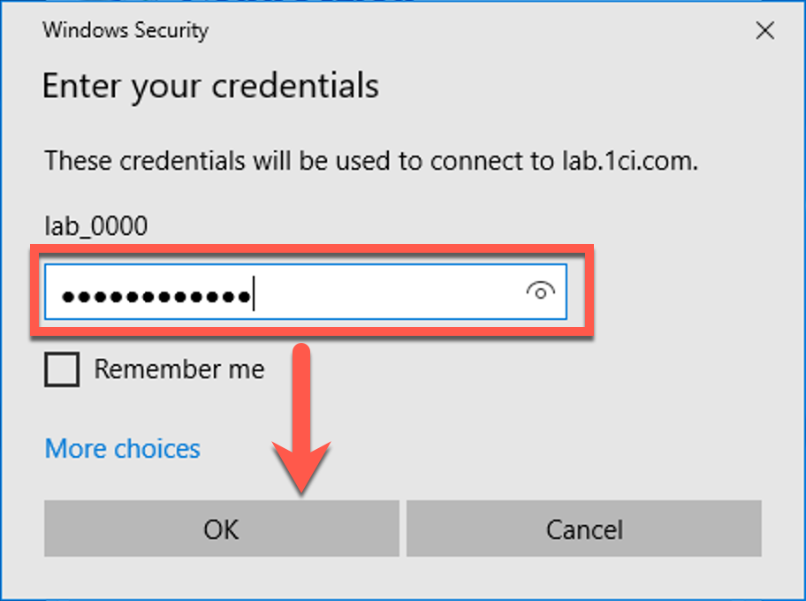Confirm credentials with the OK button

coord(221,529)
